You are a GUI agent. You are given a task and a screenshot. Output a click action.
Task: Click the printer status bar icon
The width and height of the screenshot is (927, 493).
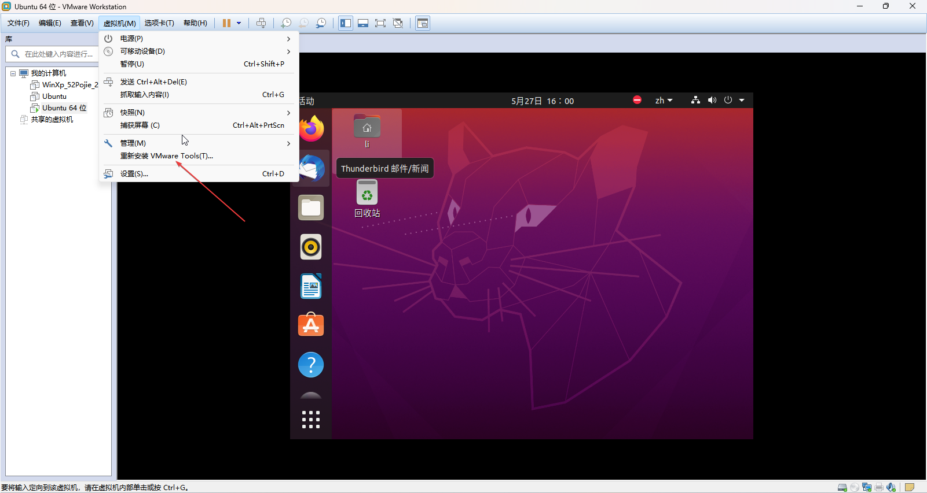pyautogui.click(x=879, y=487)
